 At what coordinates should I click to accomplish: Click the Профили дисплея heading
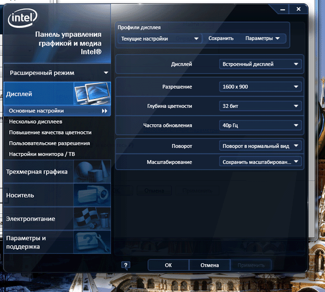139,28
